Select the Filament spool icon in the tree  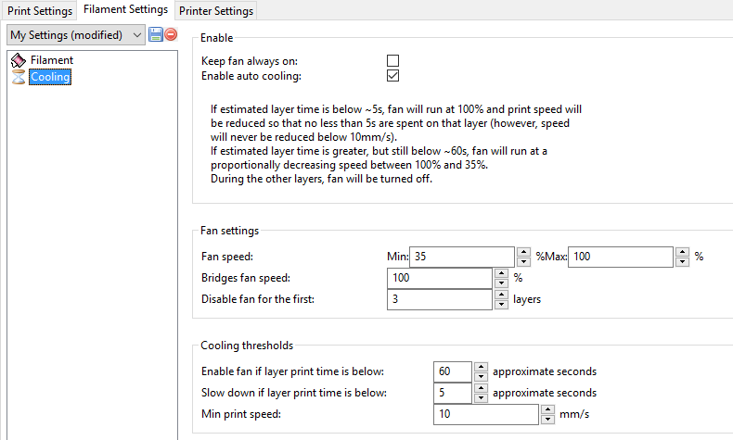click(x=18, y=60)
